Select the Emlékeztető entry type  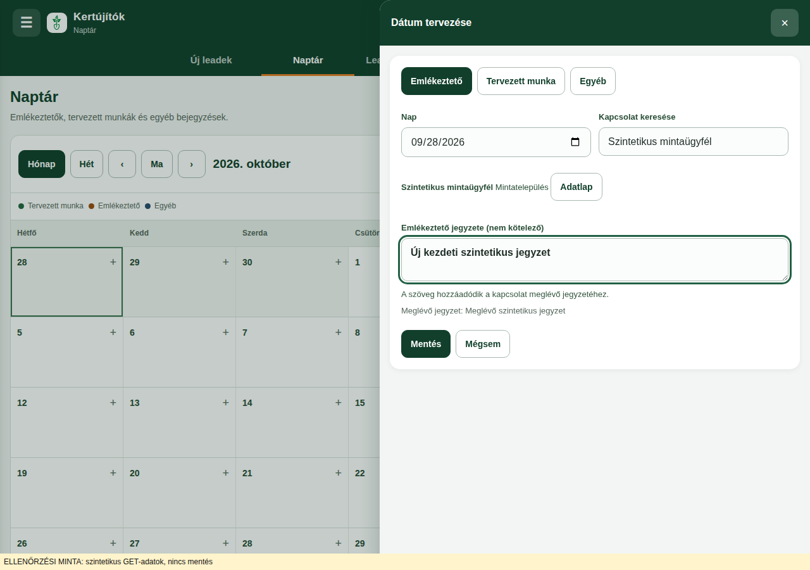click(437, 81)
